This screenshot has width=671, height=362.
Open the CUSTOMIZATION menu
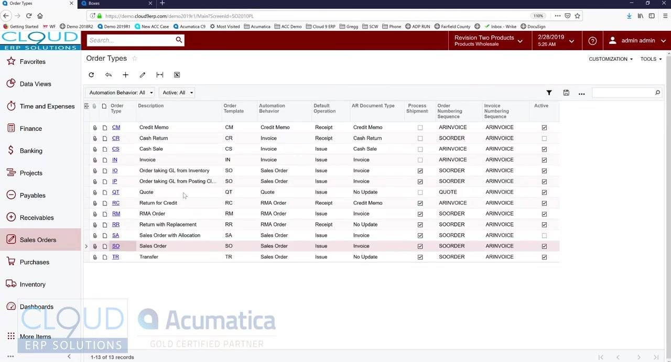[x=611, y=59]
